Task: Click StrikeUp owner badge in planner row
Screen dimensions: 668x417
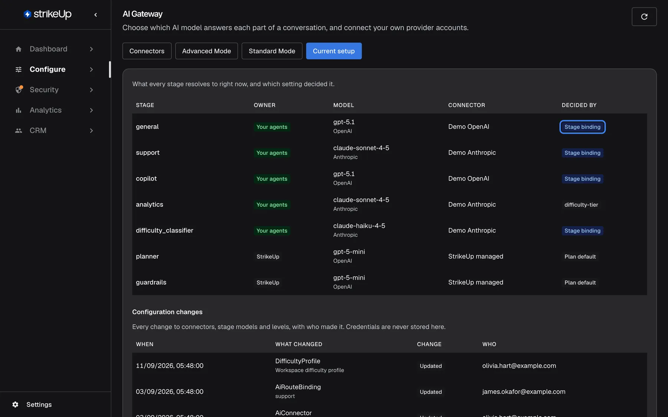Action: pos(268,257)
